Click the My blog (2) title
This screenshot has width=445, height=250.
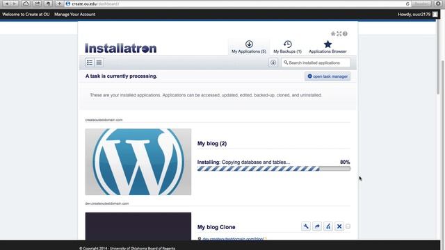pyautogui.click(x=212, y=144)
